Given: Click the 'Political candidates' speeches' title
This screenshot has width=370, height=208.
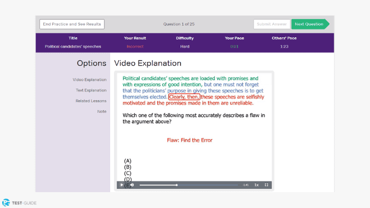Looking at the screenshot, I should point(73,47).
